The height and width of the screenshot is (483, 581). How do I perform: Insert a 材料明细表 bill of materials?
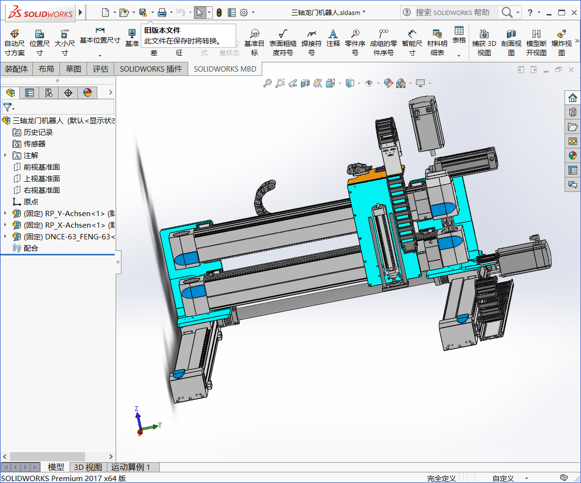(x=437, y=42)
